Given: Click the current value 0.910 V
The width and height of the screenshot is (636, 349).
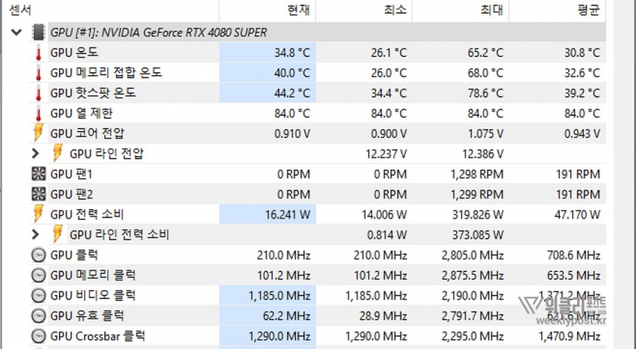Looking at the screenshot, I should click(293, 133).
